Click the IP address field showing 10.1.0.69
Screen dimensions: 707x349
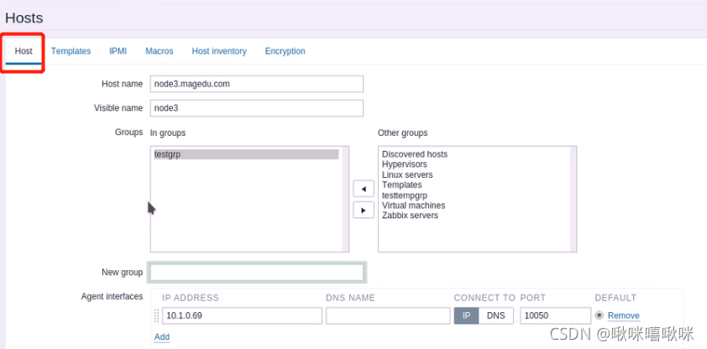242,315
